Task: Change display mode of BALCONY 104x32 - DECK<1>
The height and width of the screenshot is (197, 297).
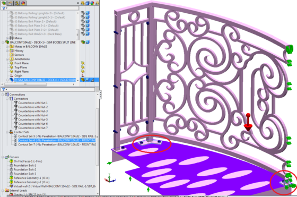Action: pos(88,42)
